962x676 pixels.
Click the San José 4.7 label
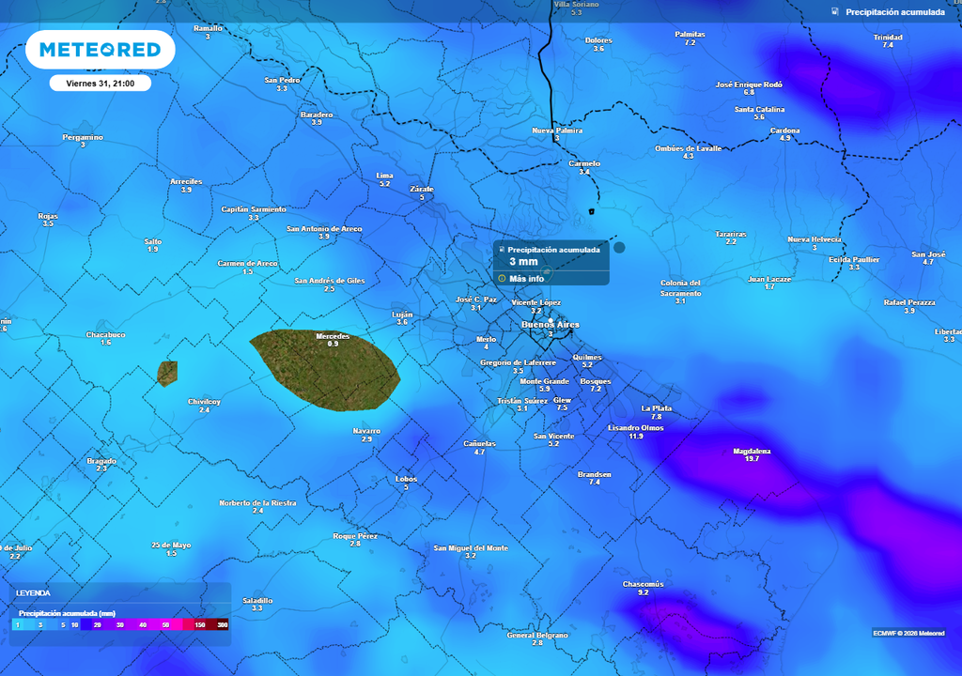click(928, 257)
